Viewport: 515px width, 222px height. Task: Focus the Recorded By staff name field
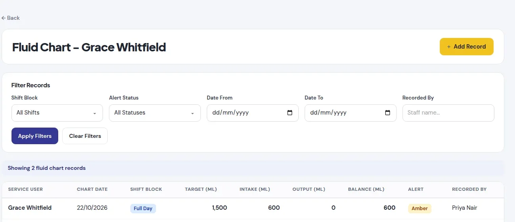click(448, 113)
